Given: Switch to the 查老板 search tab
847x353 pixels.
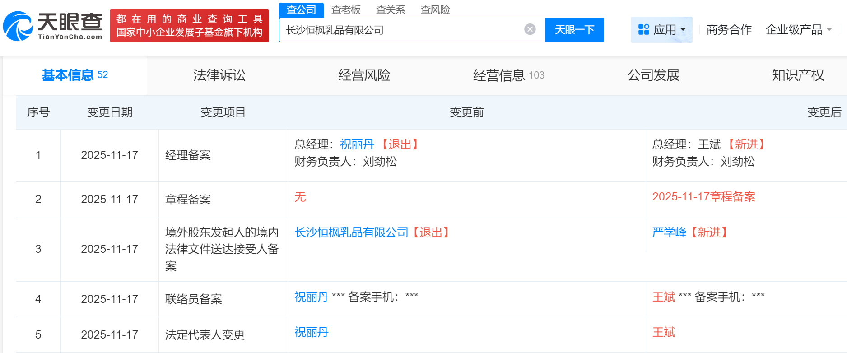Looking at the screenshot, I should tap(346, 9).
